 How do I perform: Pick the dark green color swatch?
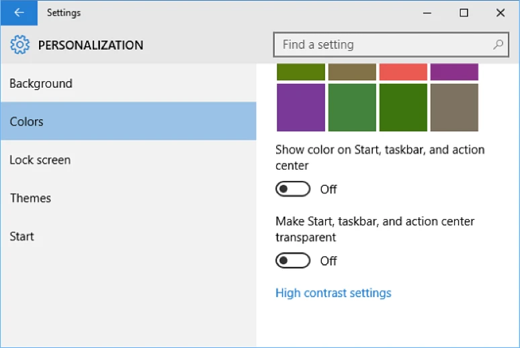403,107
